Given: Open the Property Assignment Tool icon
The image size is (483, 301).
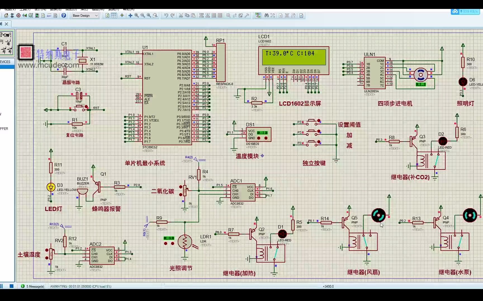Looking at the screenshot, I should 273,16.
